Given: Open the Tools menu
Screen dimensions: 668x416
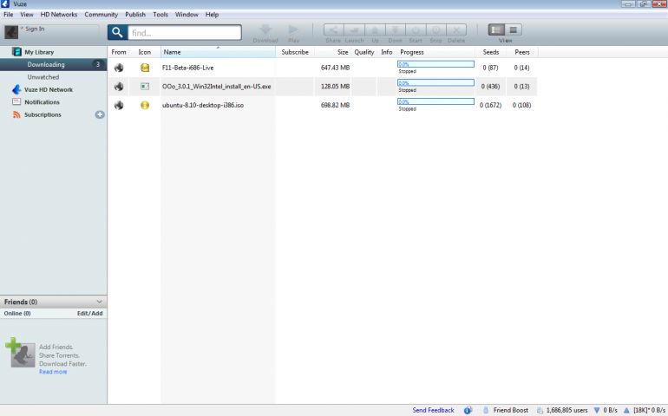Looking at the screenshot, I should click(x=160, y=15).
